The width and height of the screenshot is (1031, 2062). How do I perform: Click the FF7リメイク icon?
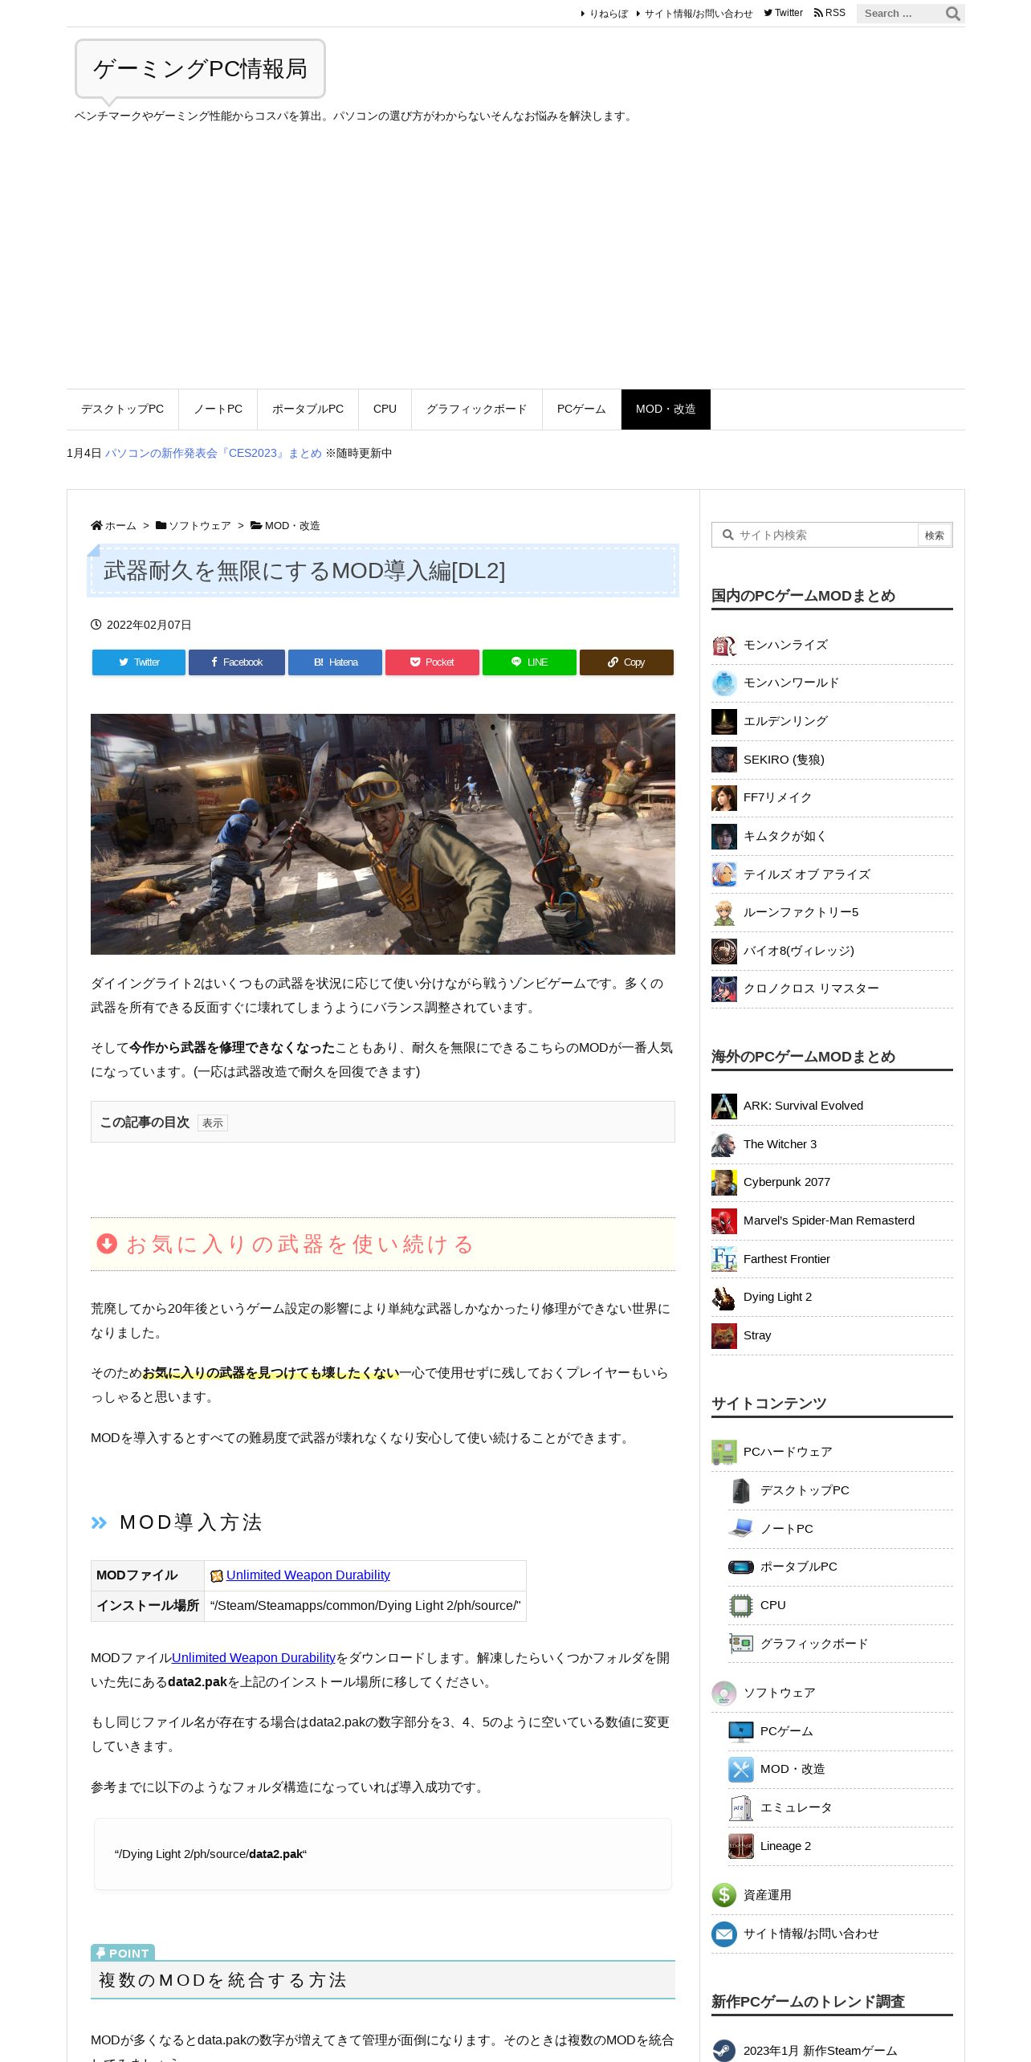pos(723,798)
